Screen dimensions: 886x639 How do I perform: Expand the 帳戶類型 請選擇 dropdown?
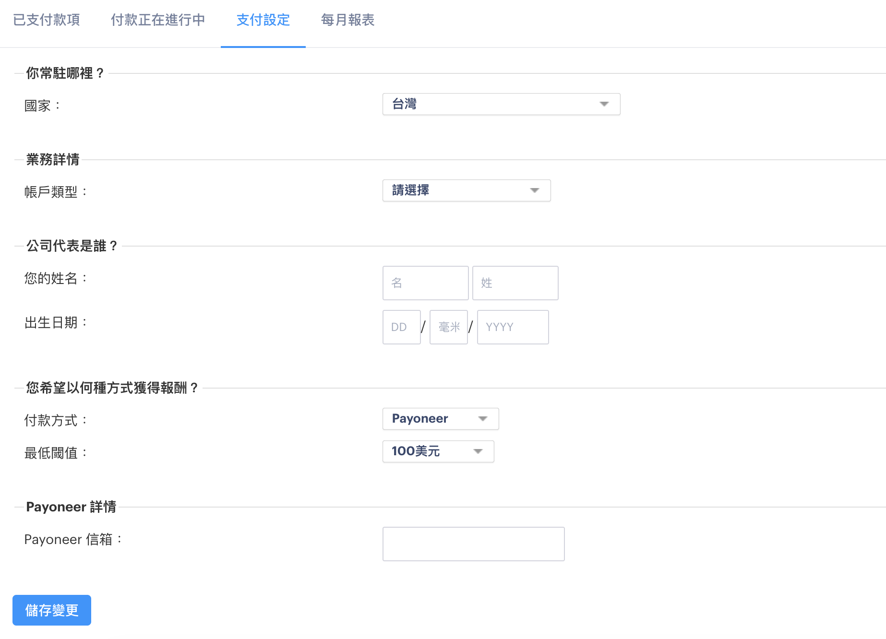pos(467,190)
